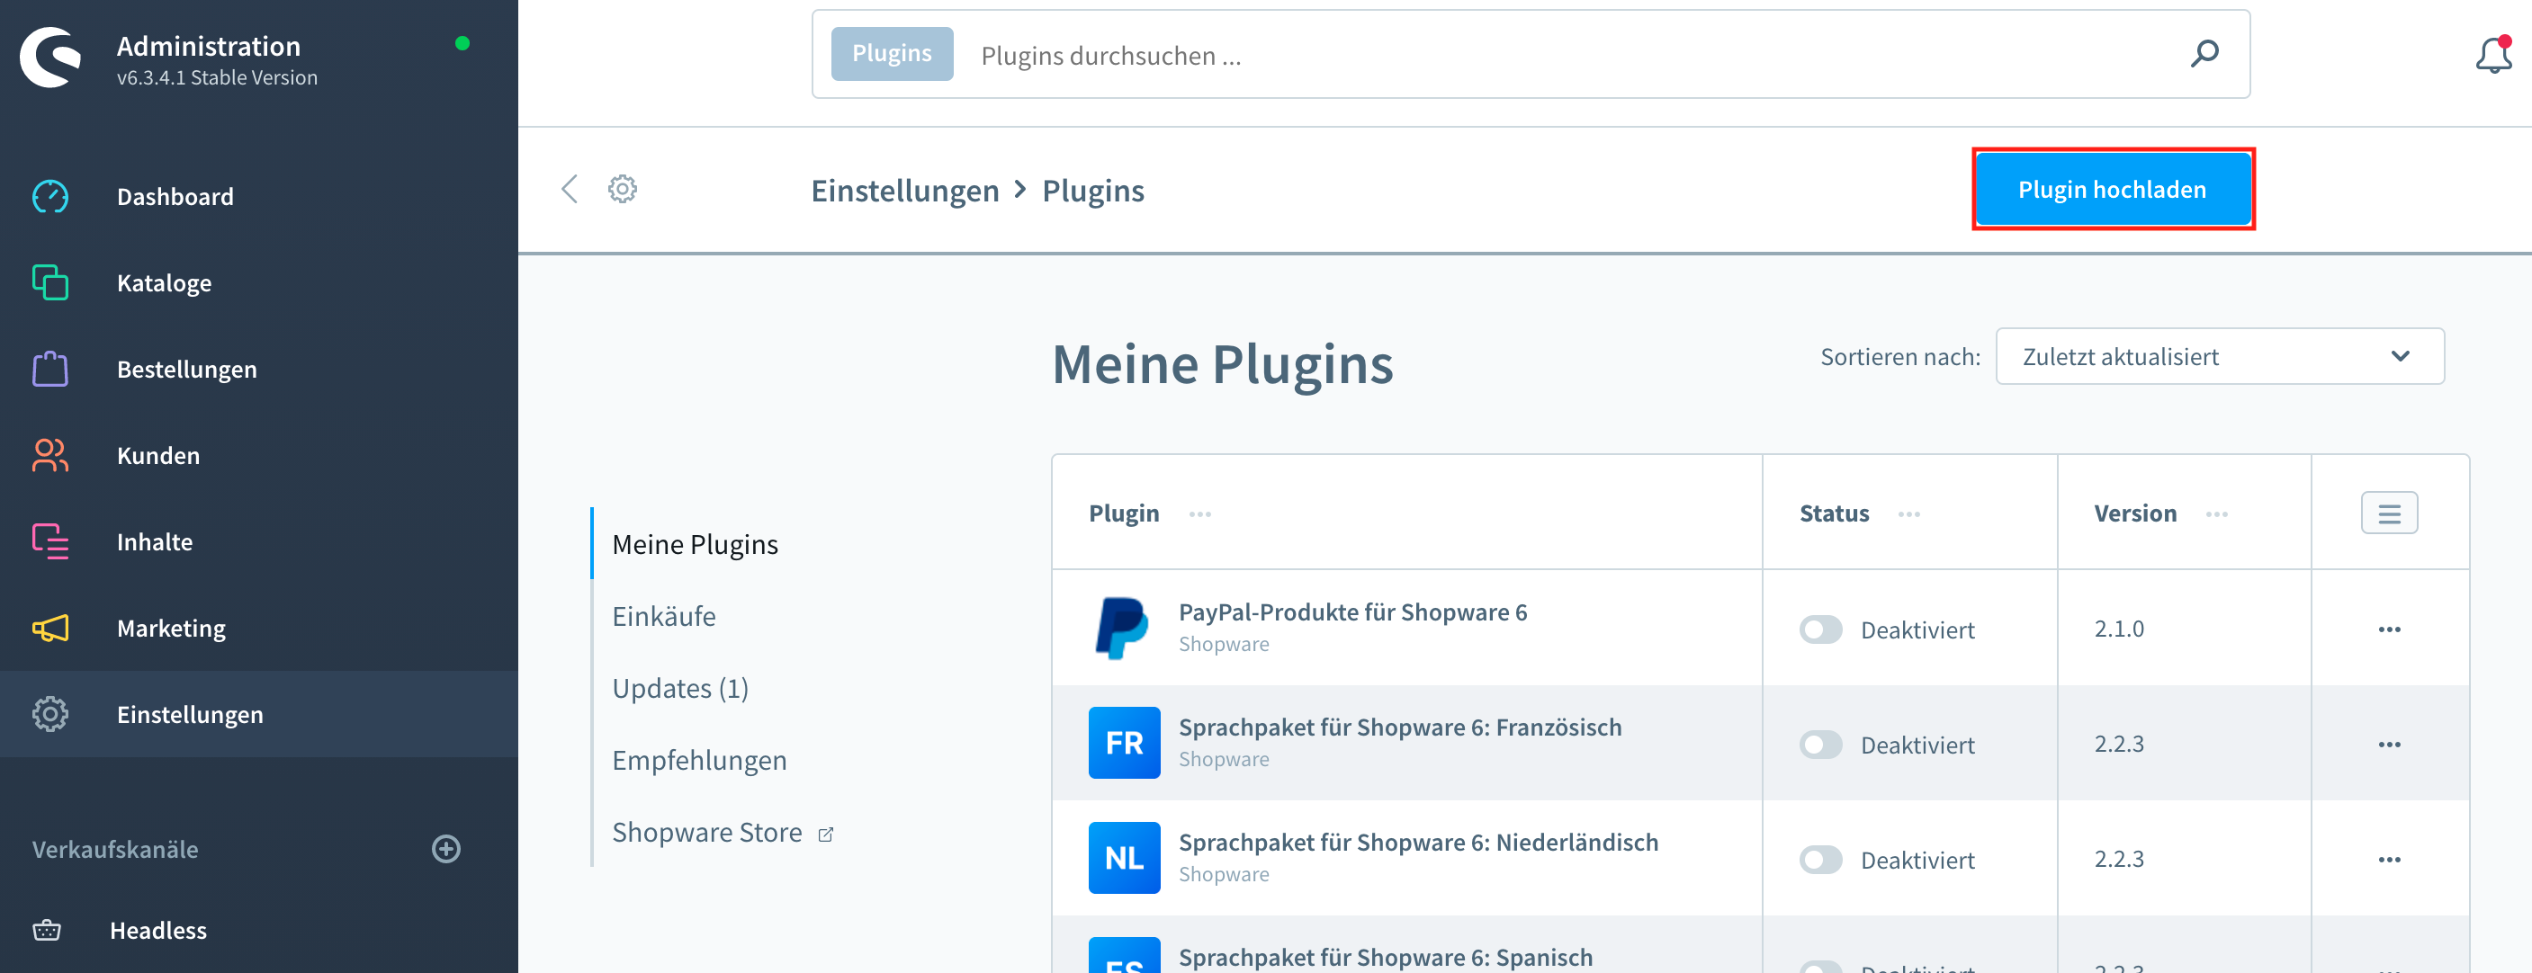
Task: Go back using the left arrow icon
Action: click(x=569, y=189)
